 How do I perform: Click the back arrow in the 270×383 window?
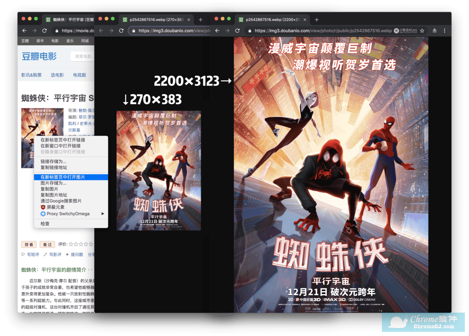[x=101, y=31]
